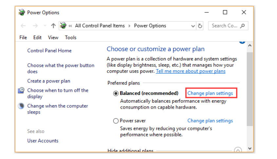
Task: Expand the address bar history dropdown
Action: click(x=193, y=26)
